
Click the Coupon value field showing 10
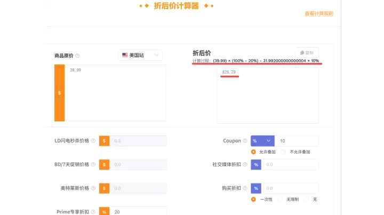[x=297, y=141]
